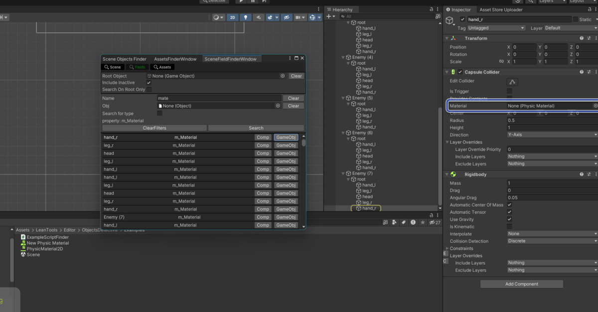The height and width of the screenshot is (312, 598).
Task: Open the Direction dropdown set to Y-Axis
Action: click(x=552, y=135)
